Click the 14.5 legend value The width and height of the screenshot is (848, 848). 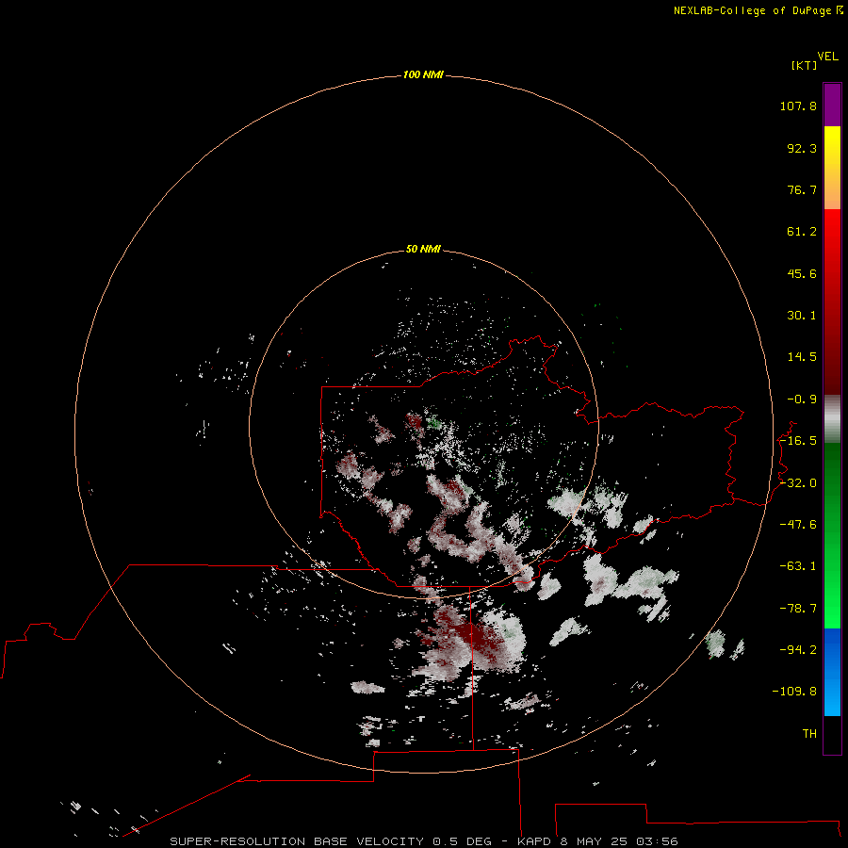coord(802,357)
